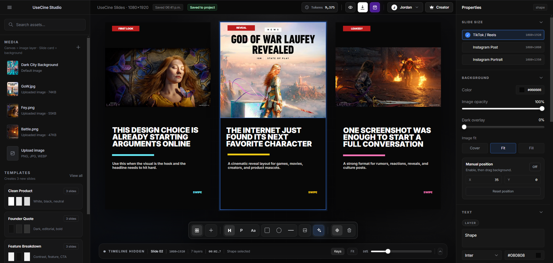Click the Shape layer text box
Viewport: 553px width, 263px height.
(503, 238)
